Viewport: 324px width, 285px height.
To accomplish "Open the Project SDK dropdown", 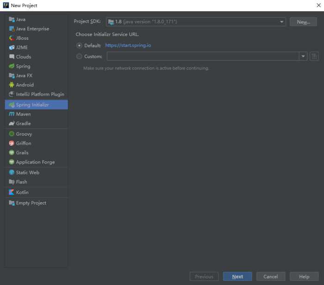I will (x=196, y=22).
